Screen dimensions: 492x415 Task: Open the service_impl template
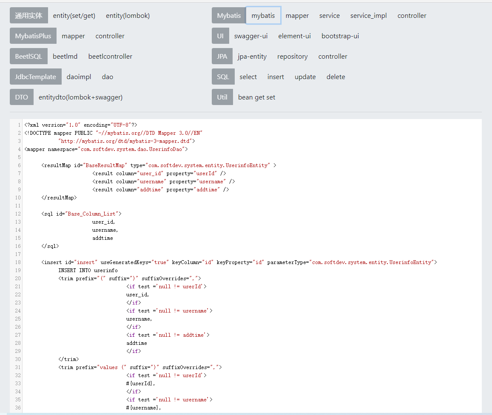point(368,16)
